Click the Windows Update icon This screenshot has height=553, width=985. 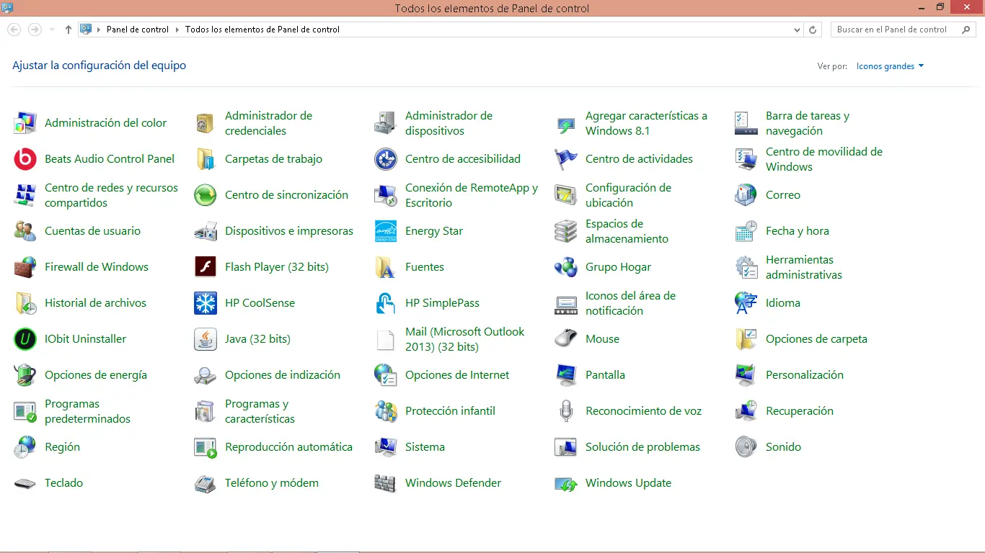click(566, 483)
